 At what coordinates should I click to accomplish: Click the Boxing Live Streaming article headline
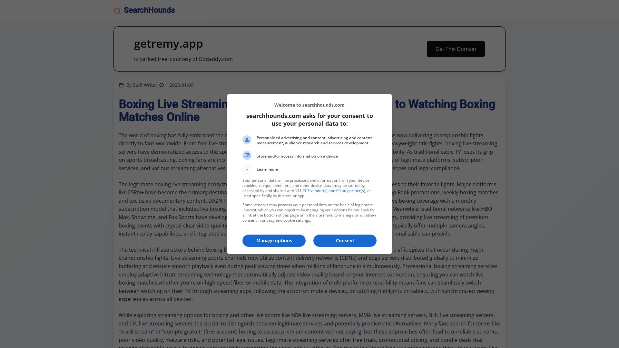pyautogui.click(x=307, y=111)
